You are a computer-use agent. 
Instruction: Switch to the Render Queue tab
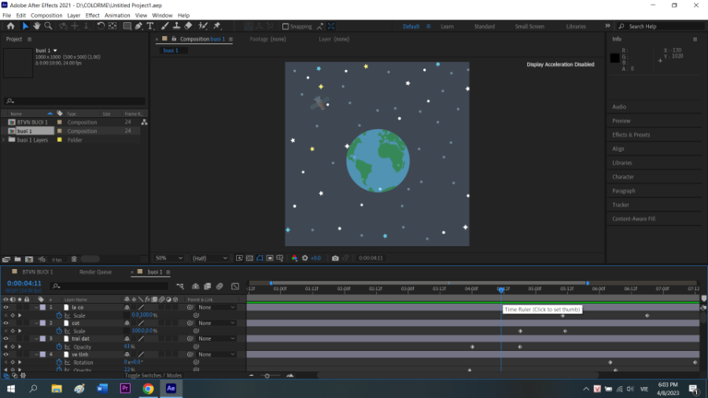[95, 272]
